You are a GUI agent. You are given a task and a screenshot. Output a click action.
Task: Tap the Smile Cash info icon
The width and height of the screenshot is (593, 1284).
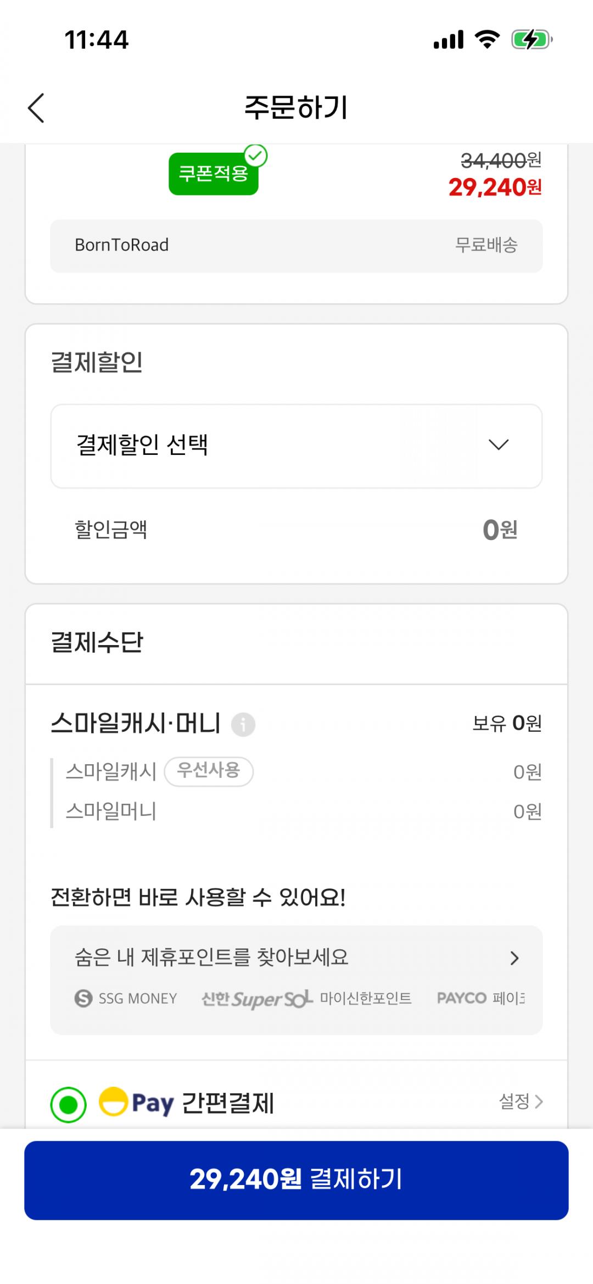pyautogui.click(x=243, y=724)
